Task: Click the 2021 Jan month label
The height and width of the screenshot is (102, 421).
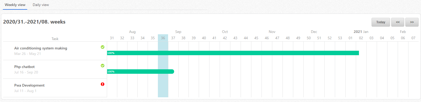Action: (361, 32)
